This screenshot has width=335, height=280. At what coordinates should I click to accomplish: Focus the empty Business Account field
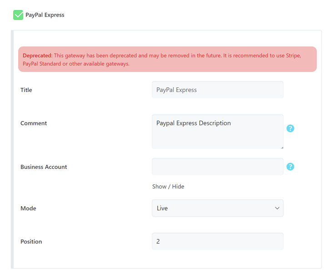(217, 167)
